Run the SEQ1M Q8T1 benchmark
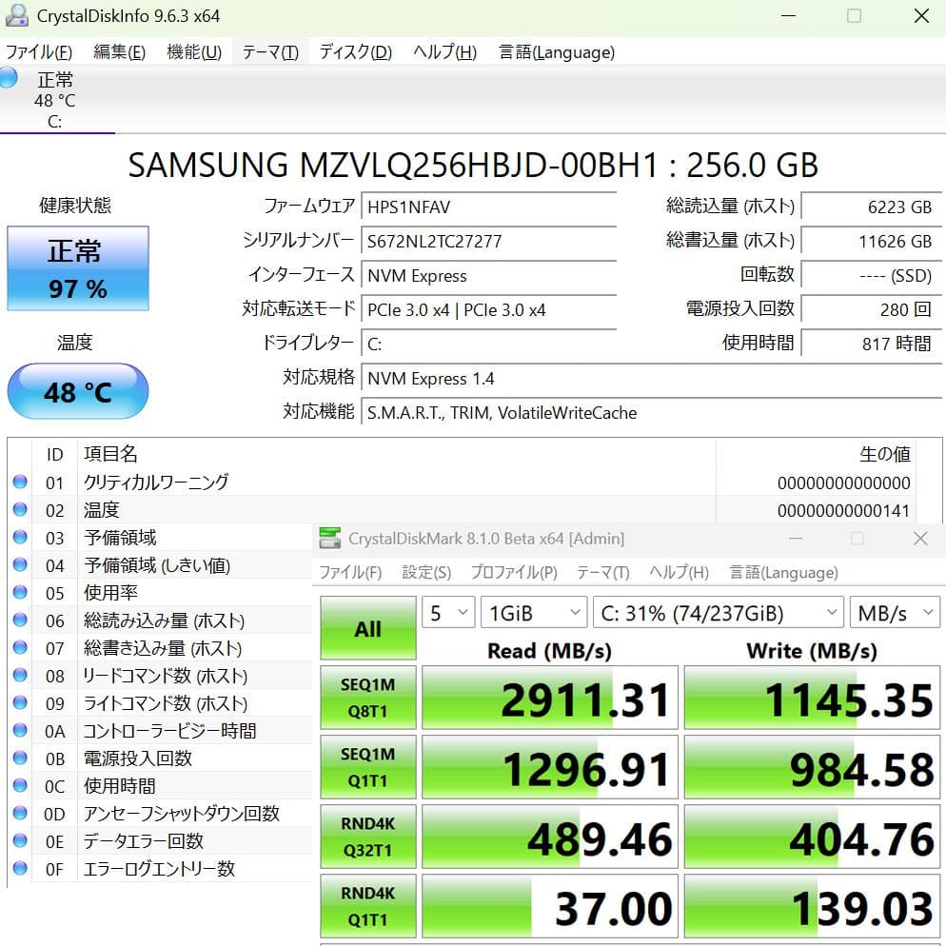The width and height of the screenshot is (946, 946). (x=367, y=697)
